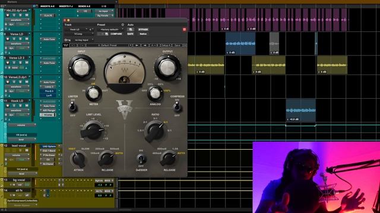Select the SENDS A-E column header
Viewport: 380px width, 213px height.
(84, 6)
